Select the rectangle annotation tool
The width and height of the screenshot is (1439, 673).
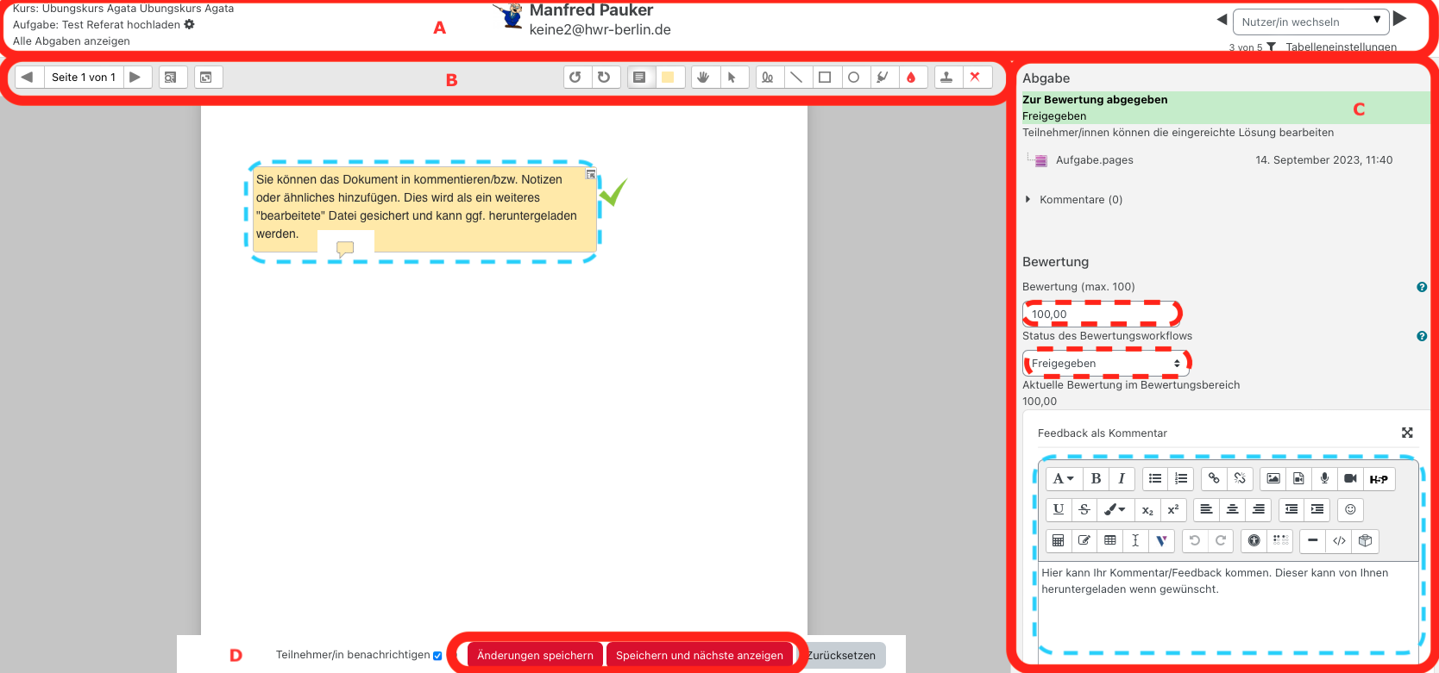(x=825, y=78)
